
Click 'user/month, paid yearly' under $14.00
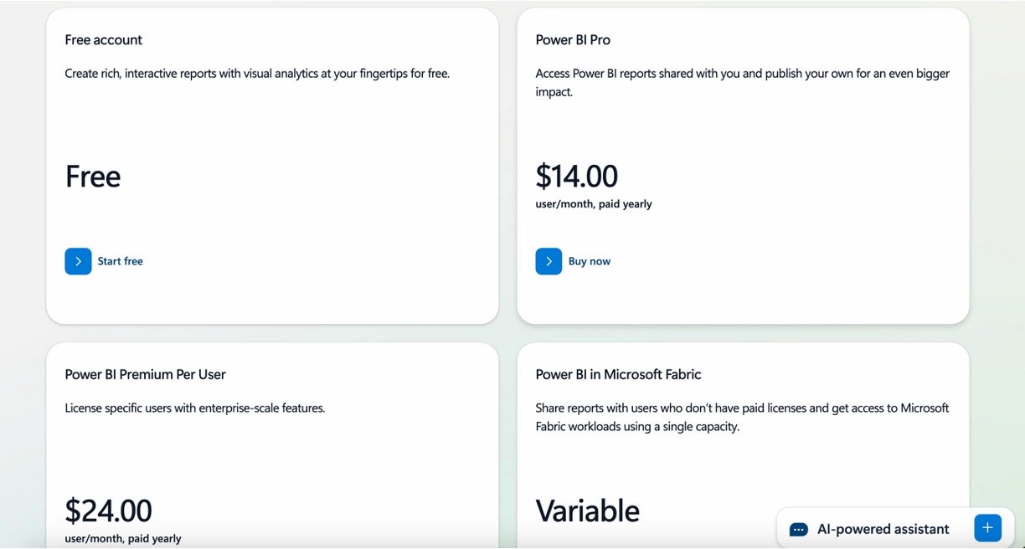594,204
